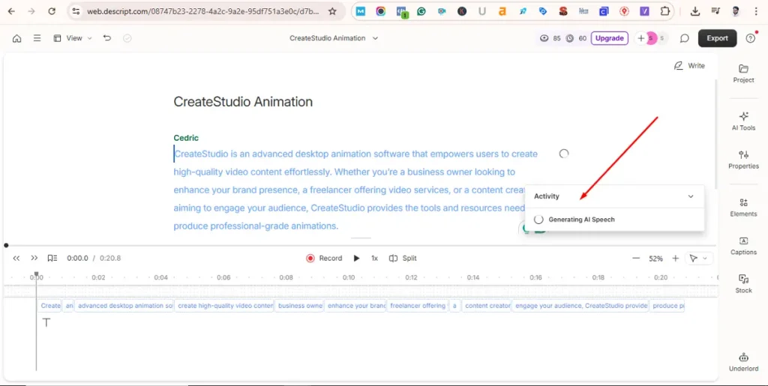
Task: Select the 'content creator' timeline clip
Action: tap(487, 306)
